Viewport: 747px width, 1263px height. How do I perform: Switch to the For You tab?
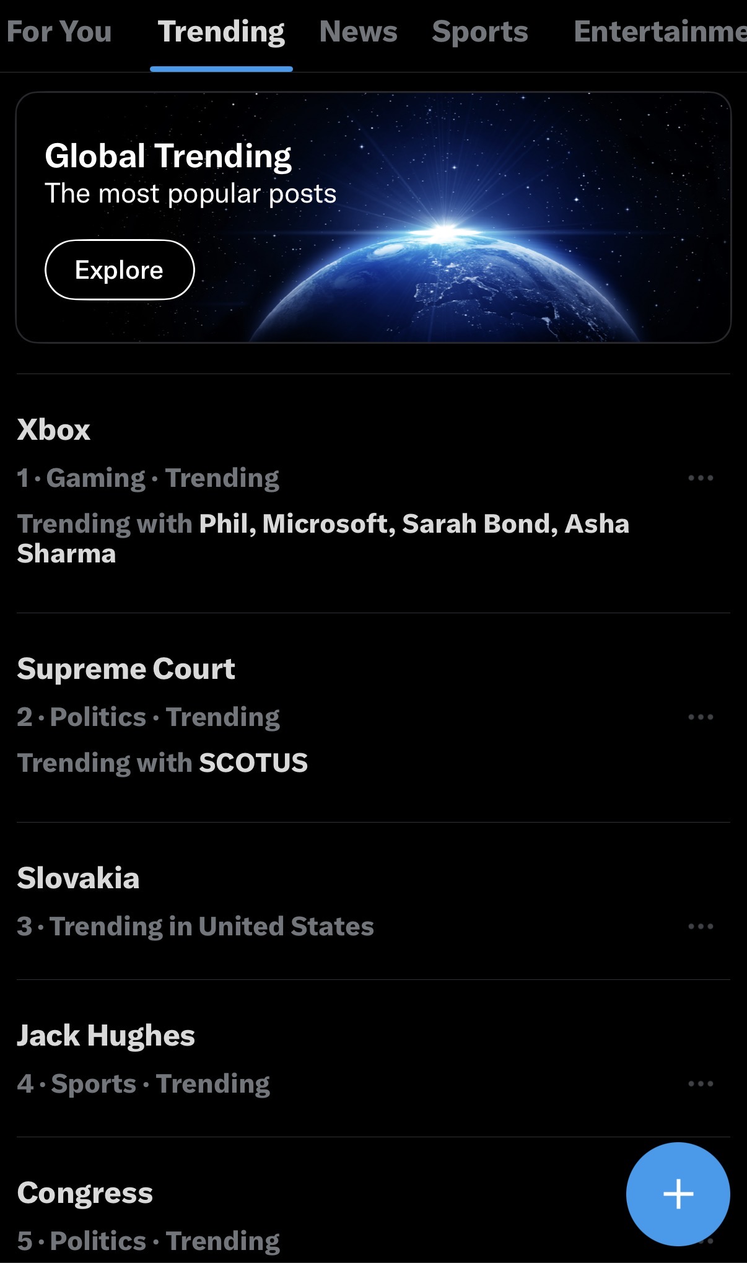click(60, 32)
